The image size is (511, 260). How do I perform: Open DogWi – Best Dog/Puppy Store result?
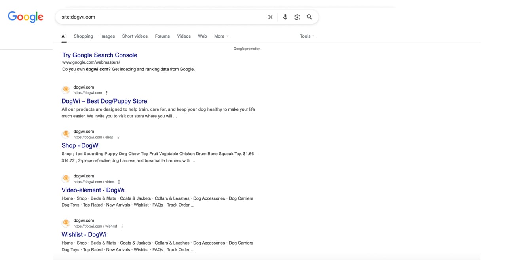click(x=104, y=101)
